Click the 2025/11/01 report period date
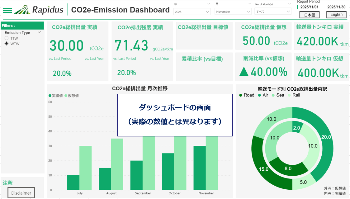The width and height of the screenshot is (350, 199). (309, 7)
